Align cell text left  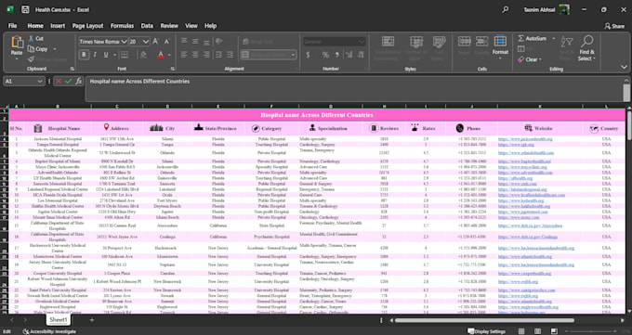point(184,55)
